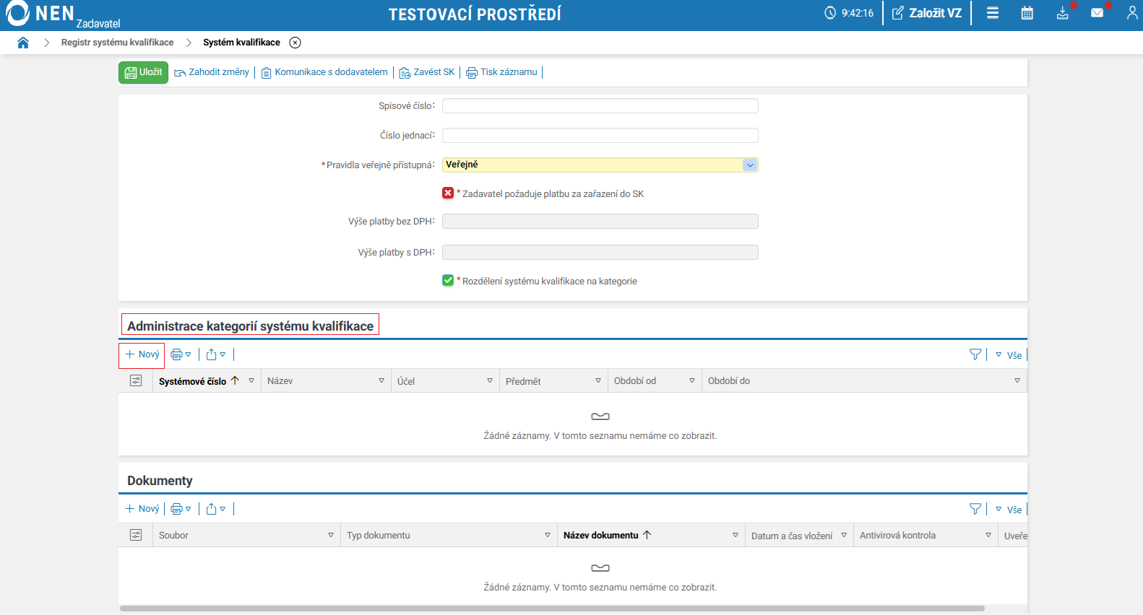Click Typ dokumentu column header
This screenshot has height=615, width=1143.
coord(379,536)
